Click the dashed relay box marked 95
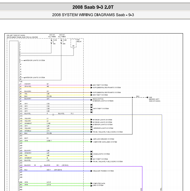The height and width of the screenshot is (191, 190). pyautogui.click(x=73, y=43)
